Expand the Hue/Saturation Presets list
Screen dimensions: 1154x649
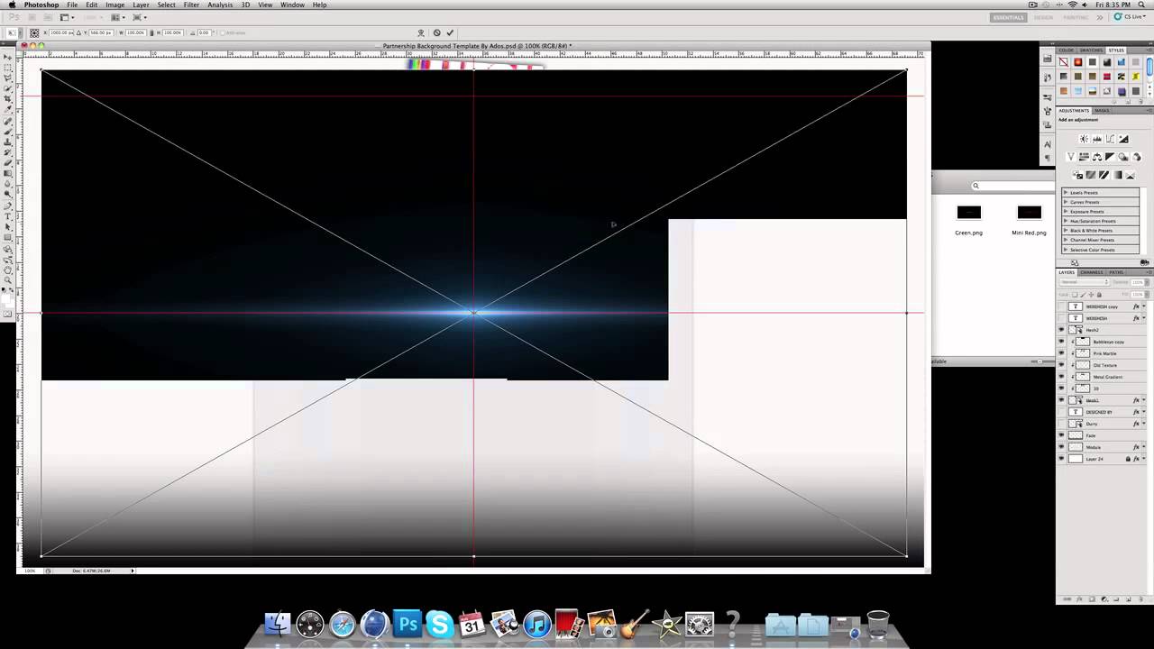click(1066, 221)
